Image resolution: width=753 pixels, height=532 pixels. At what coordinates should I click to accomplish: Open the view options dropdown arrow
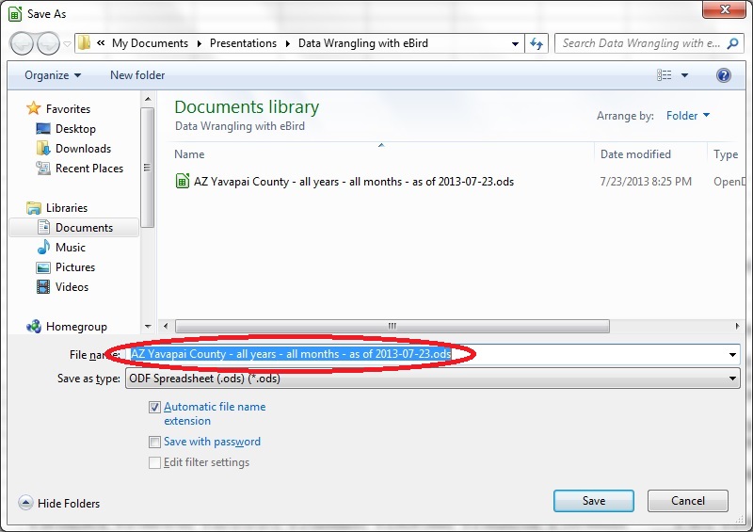[x=685, y=75]
